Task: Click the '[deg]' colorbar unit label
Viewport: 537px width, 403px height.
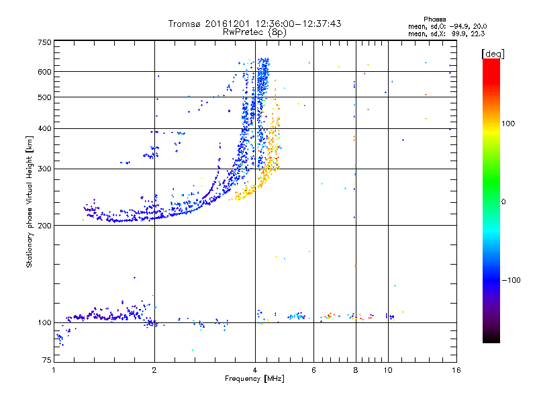Action: point(493,54)
